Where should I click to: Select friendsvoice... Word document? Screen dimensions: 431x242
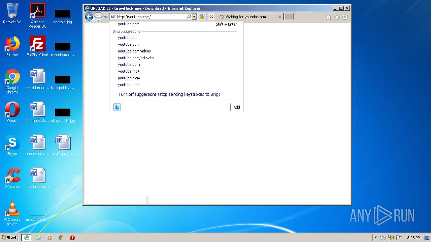point(37,145)
